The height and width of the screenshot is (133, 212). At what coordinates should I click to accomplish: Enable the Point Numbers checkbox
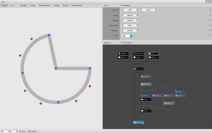click(x=37, y=5)
